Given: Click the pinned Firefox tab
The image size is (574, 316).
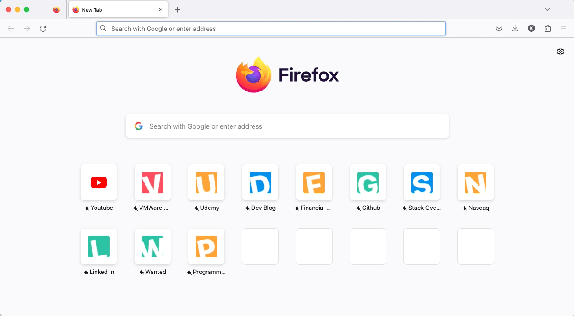Looking at the screenshot, I should [56, 10].
